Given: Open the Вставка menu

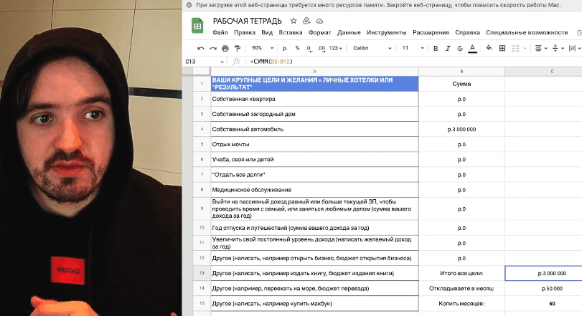Looking at the screenshot, I should pyautogui.click(x=290, y=32).
